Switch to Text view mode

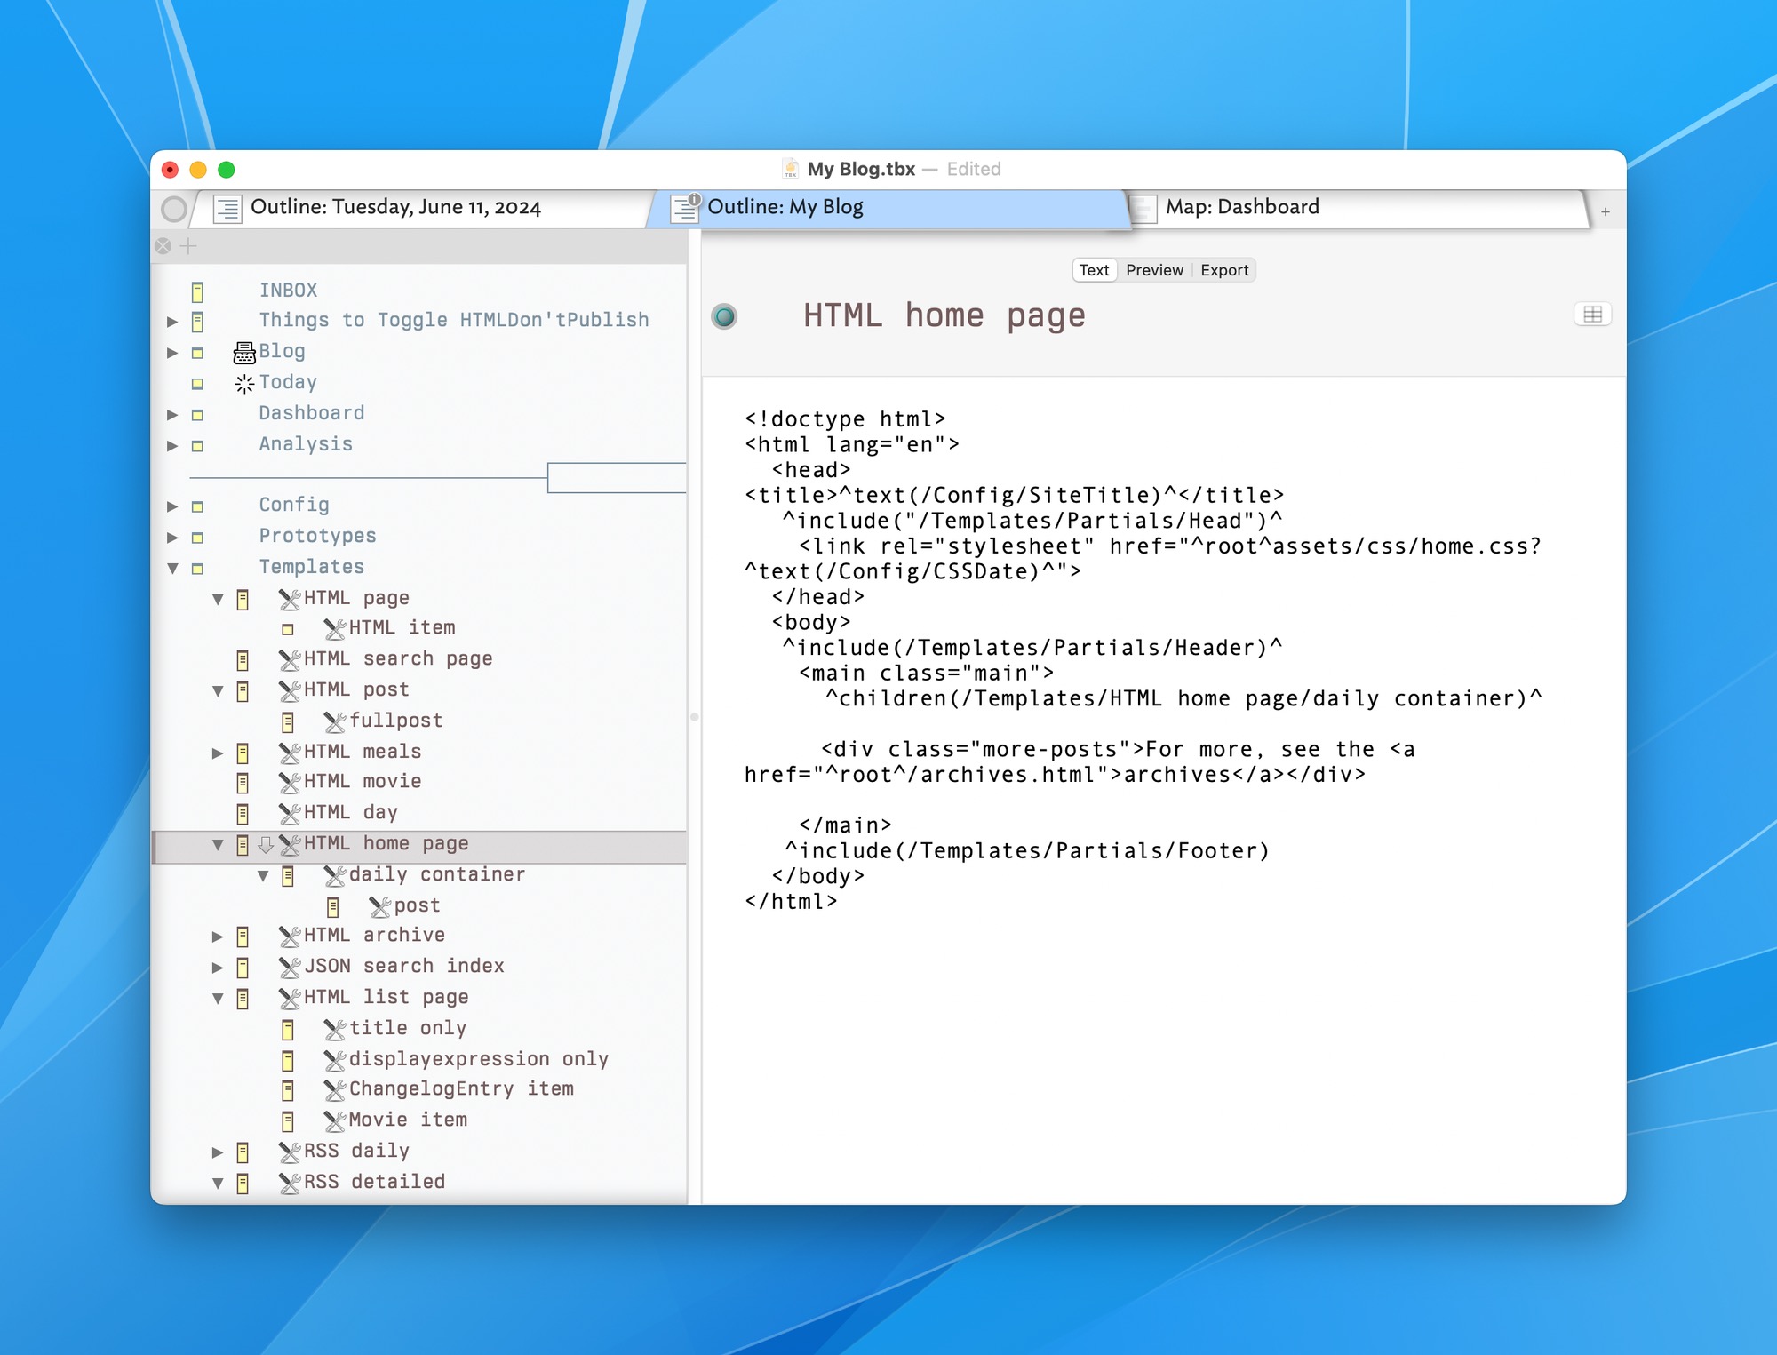click(1094, 270)
